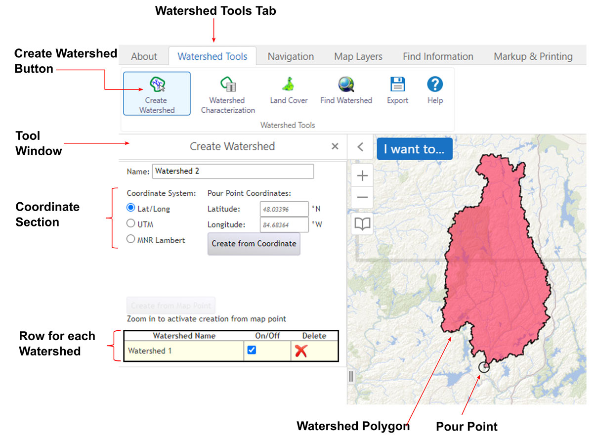
Task: Click the watershed Name input field
Action: click(232, 171)
